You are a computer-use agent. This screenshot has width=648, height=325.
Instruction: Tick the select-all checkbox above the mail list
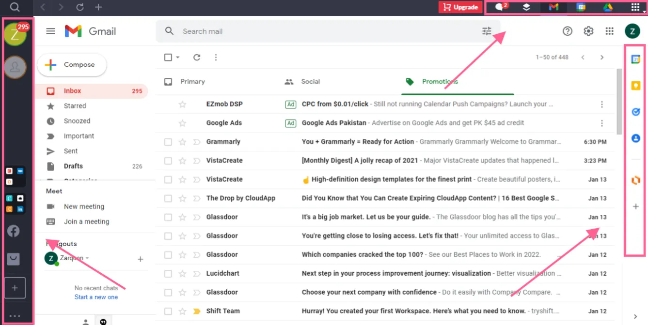tap(168, 57)
